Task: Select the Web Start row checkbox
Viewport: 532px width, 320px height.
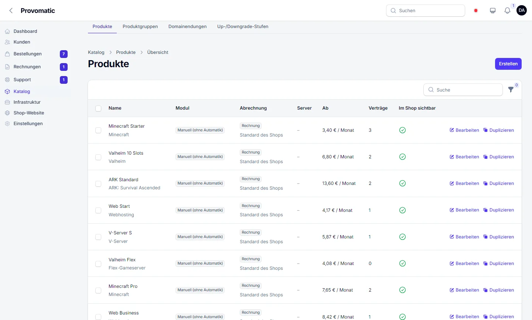Action: (x=98, y=210)
